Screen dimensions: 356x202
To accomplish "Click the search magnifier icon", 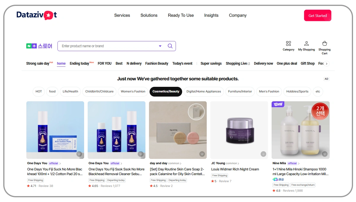I will (170, 46).
